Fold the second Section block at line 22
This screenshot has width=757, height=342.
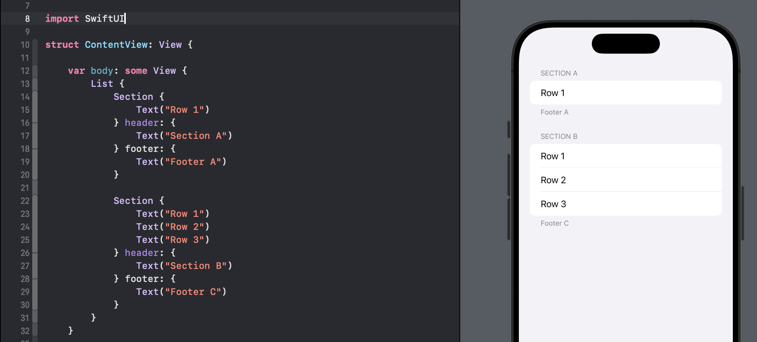[35, 201]
